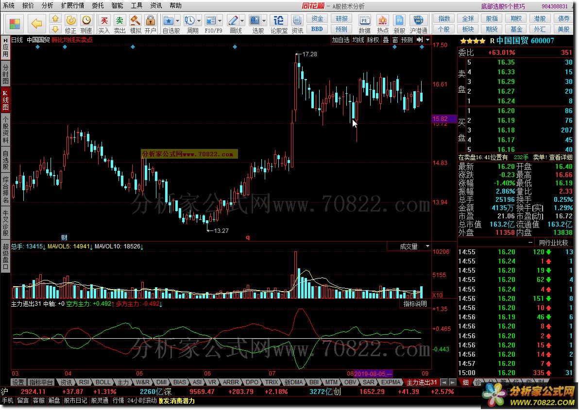The height and width of the screenshot is (410, 579).
Task: Click the 研报 button
Action: tap(341, 18)
